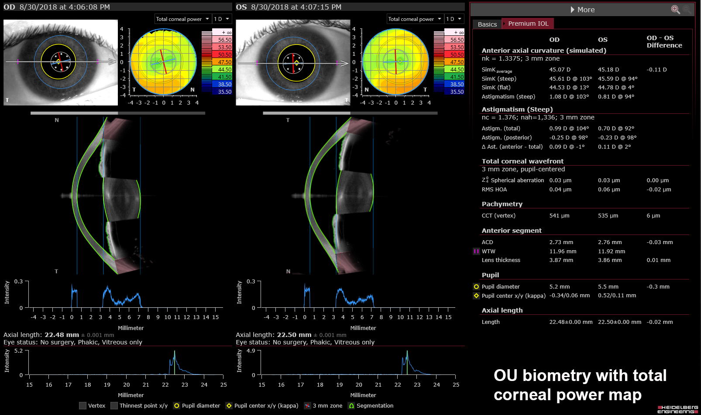Switch to the Basics tab
The height and width of the screenshot is (415, 701).
[487, 24]
